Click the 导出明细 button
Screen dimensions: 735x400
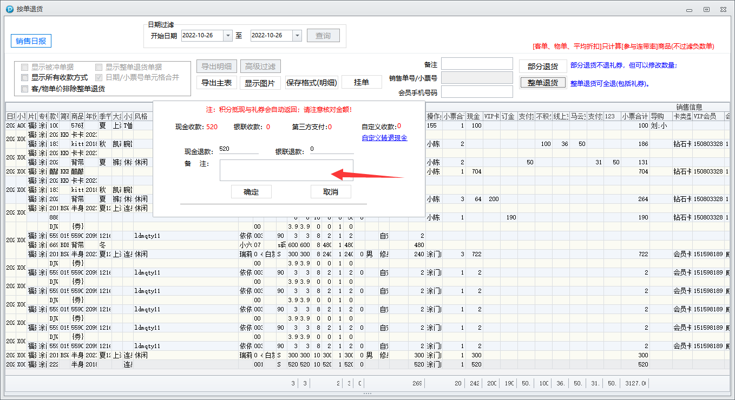coord(216,66)
